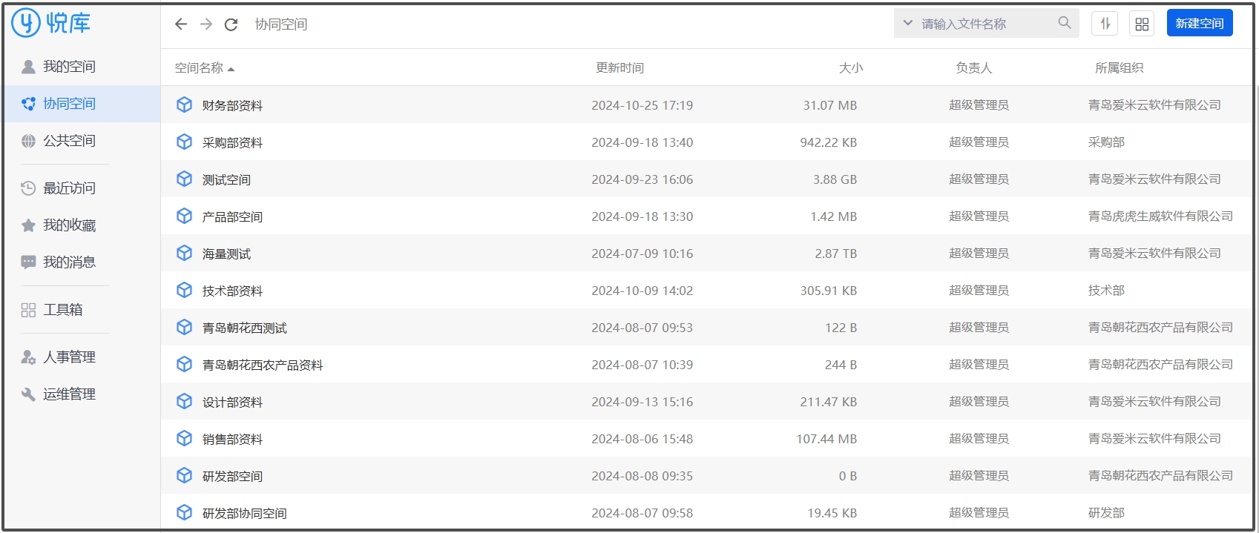This screenshot has height=533, width=1259.
Task: Expand the search type dropdown arrow
Action: tap(907, 24)
